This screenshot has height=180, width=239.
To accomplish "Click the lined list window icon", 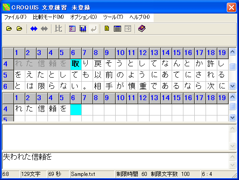I will (x=117, y=28).
